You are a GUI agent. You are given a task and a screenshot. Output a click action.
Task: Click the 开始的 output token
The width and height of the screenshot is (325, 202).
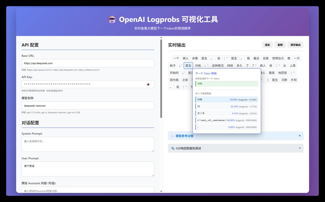(174, 73)
